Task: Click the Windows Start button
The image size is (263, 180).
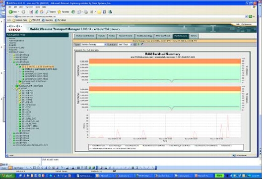Action: pyautogui.click(x=8, y=176)
